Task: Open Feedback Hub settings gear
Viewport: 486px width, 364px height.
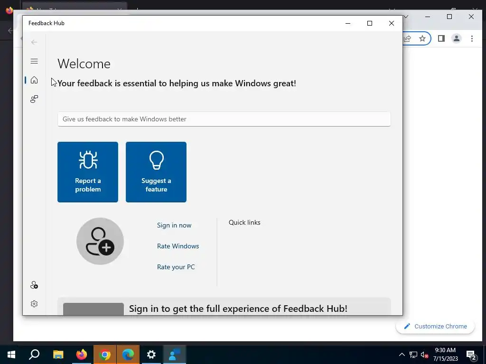Action: (x=34, y=304)
